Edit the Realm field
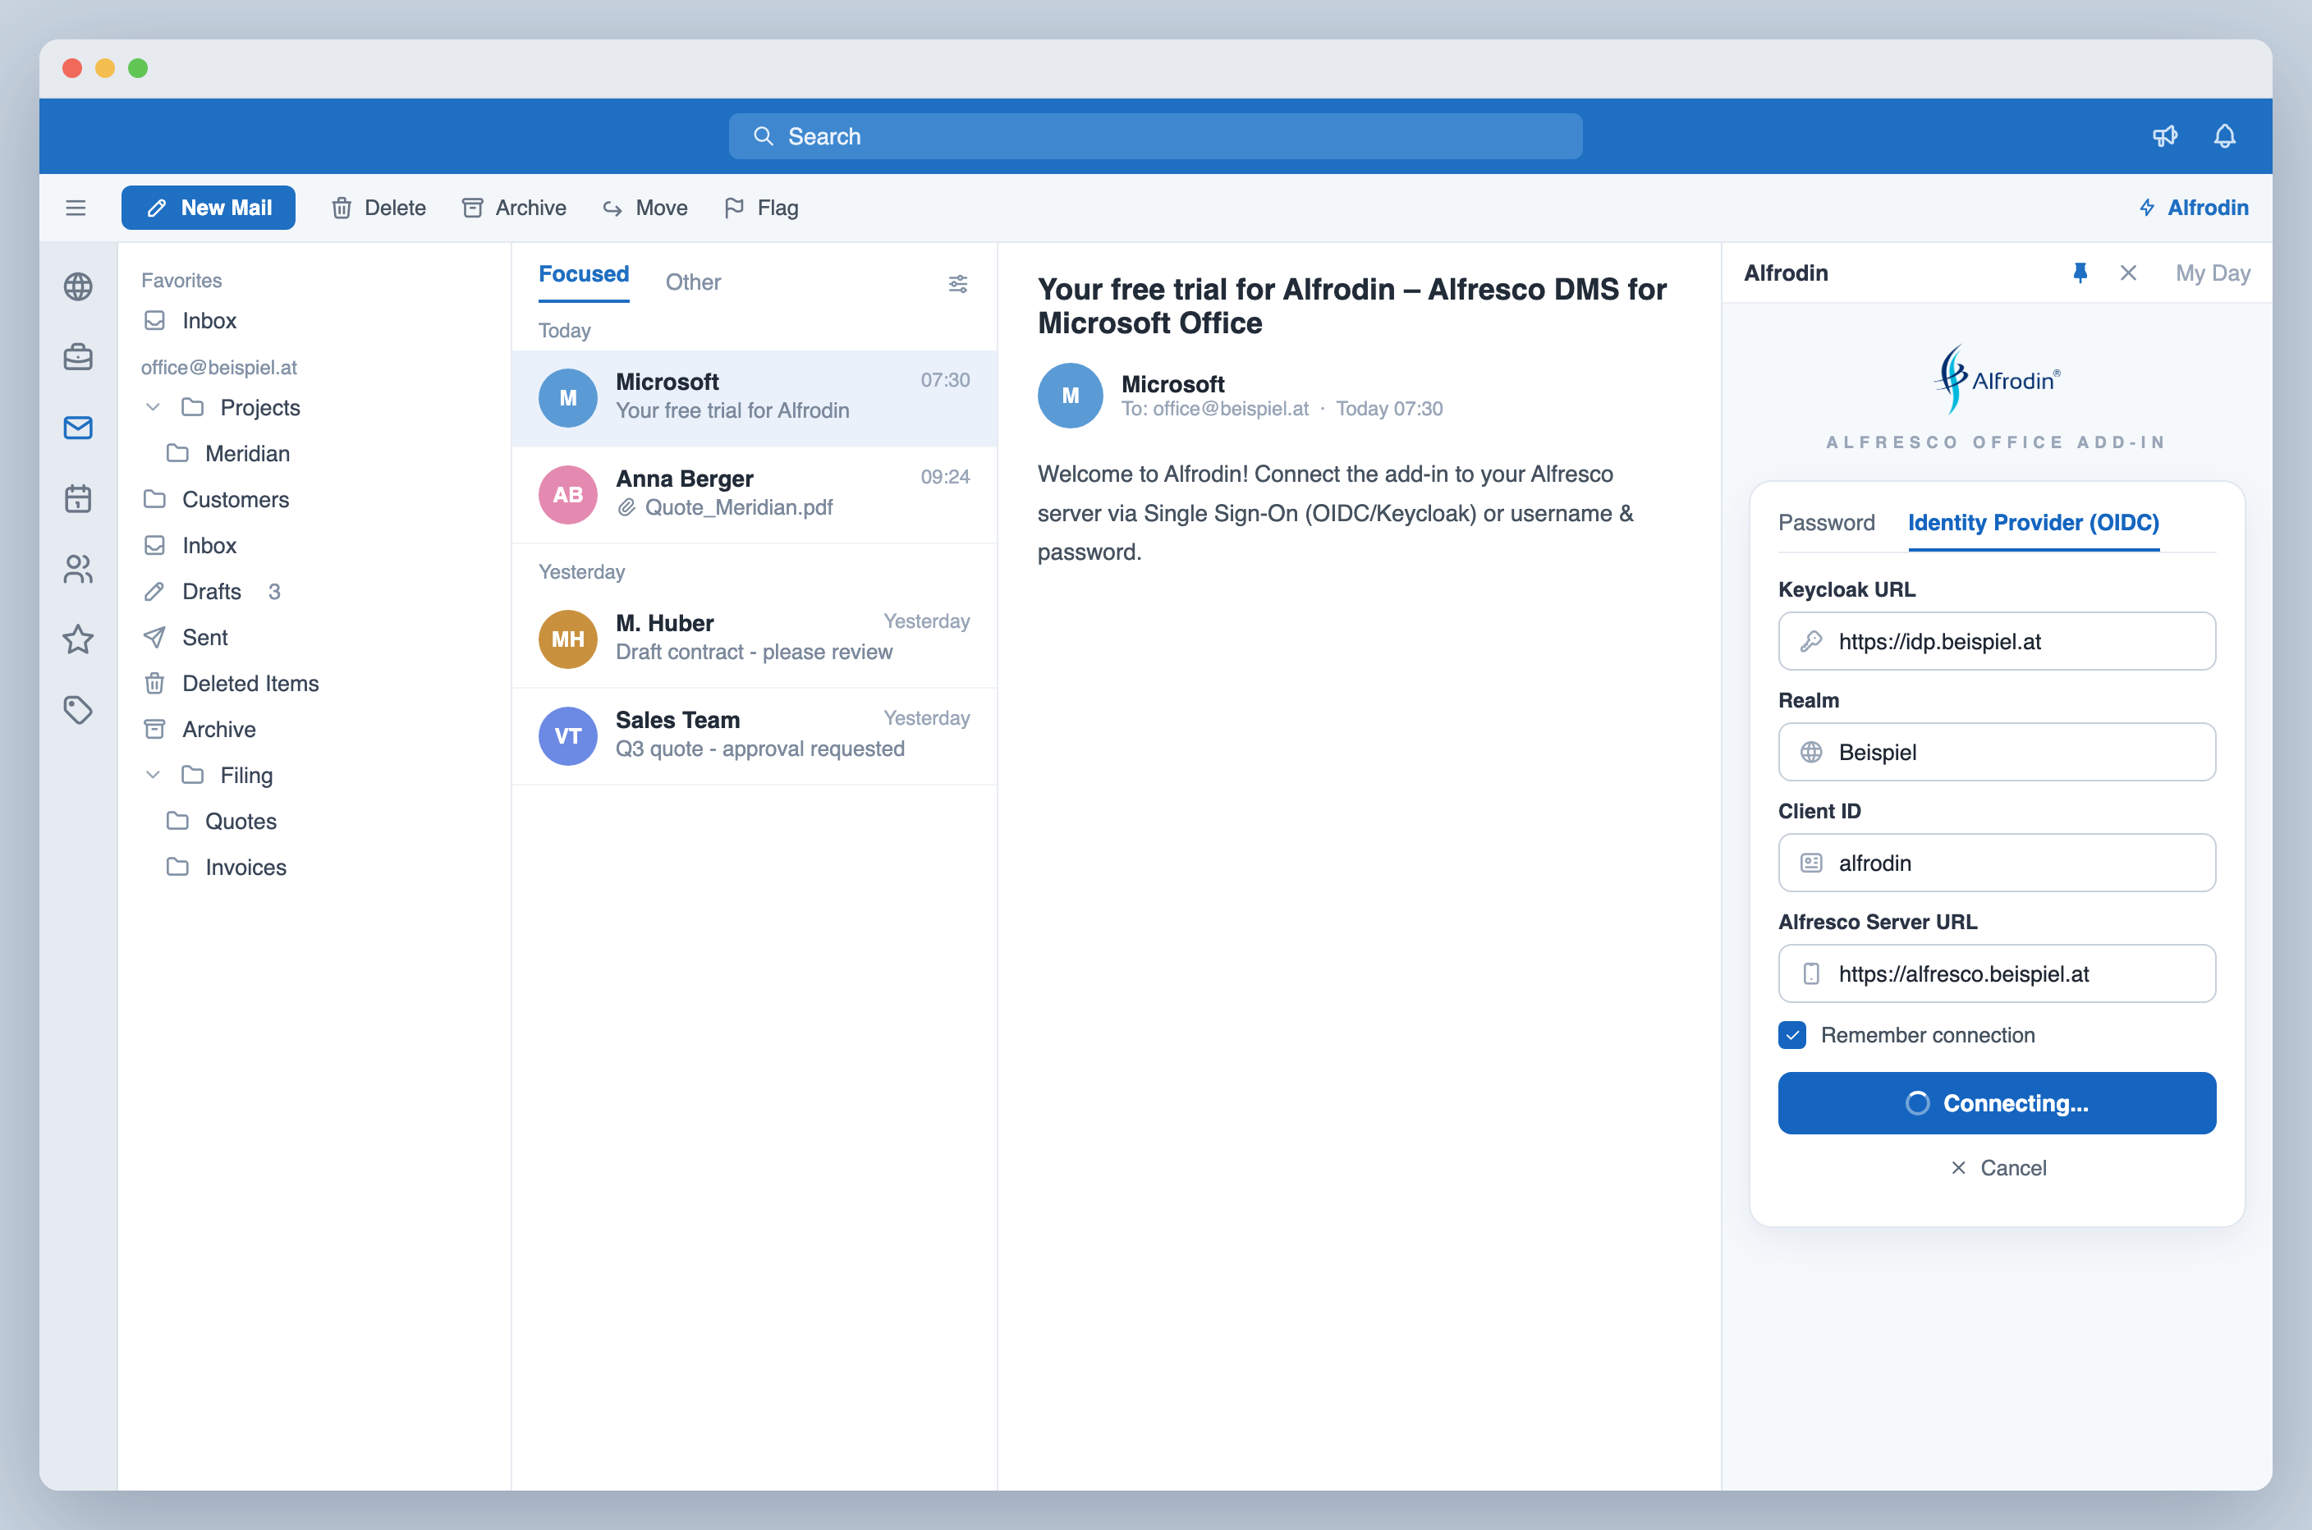2312x1530 pixels. (1997, 753)
